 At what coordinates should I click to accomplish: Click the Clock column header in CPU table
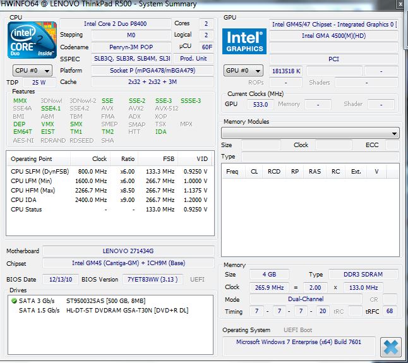(x=90, y=159)
